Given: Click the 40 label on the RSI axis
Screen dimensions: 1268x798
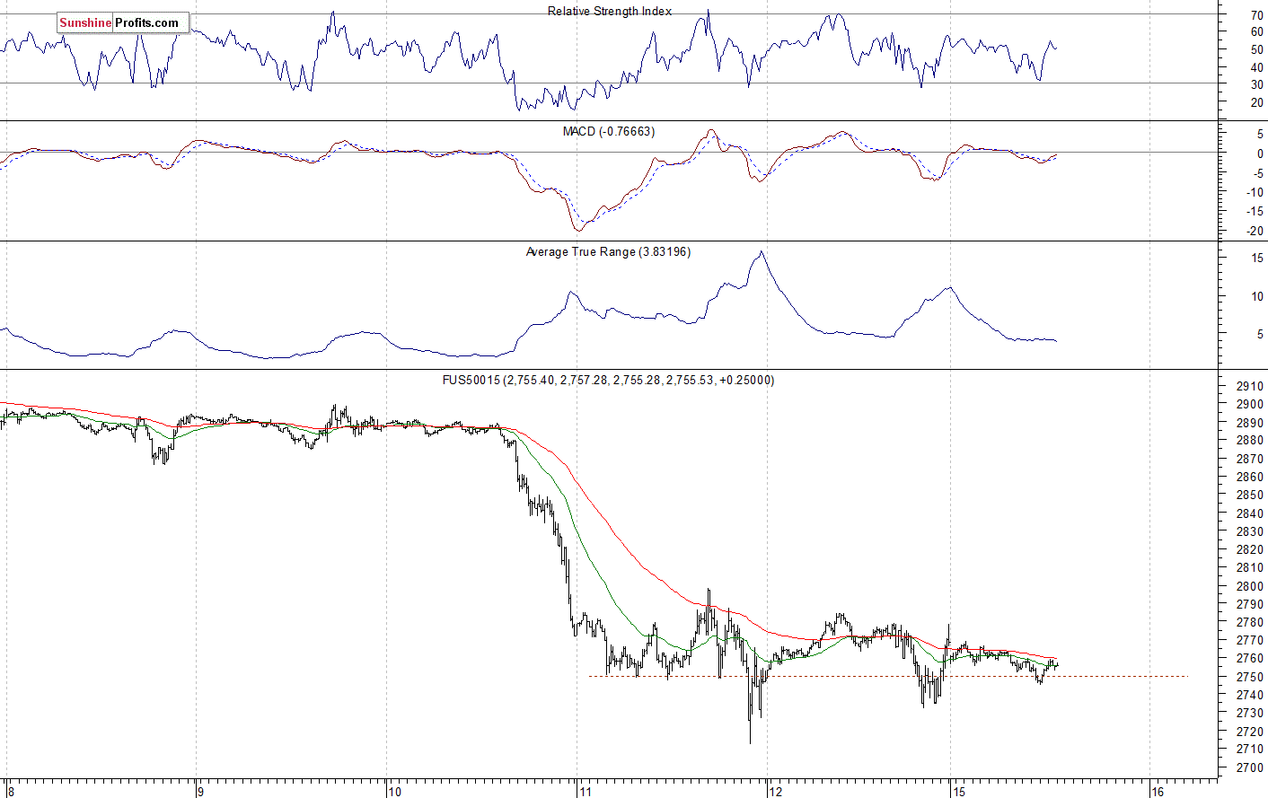Looking at the screenshot, I should (x=1256, y=68).
